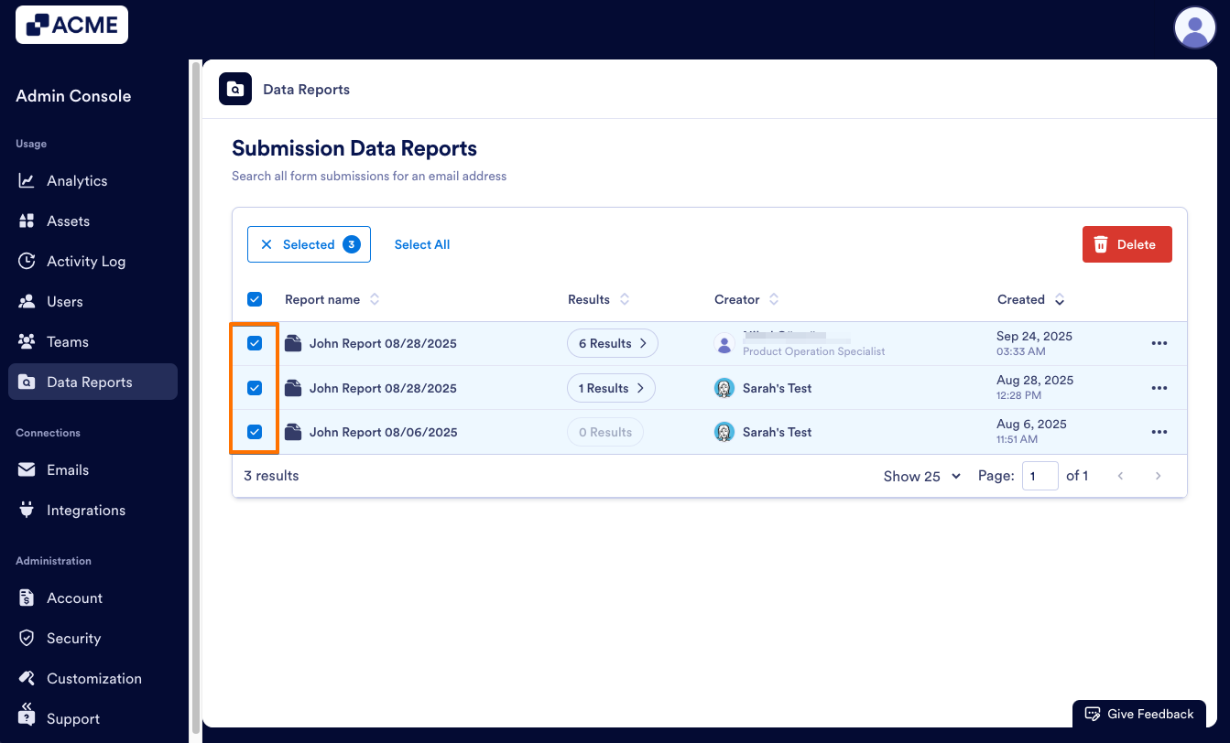
Task: Click the Created column sort arrow
Action: point(1060,300)
